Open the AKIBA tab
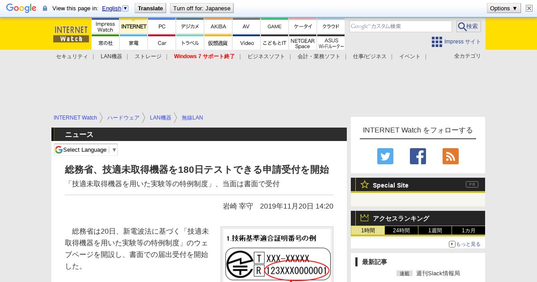Image resolution: width=537 pixels, height=282 pixels. tap(218, 26)
